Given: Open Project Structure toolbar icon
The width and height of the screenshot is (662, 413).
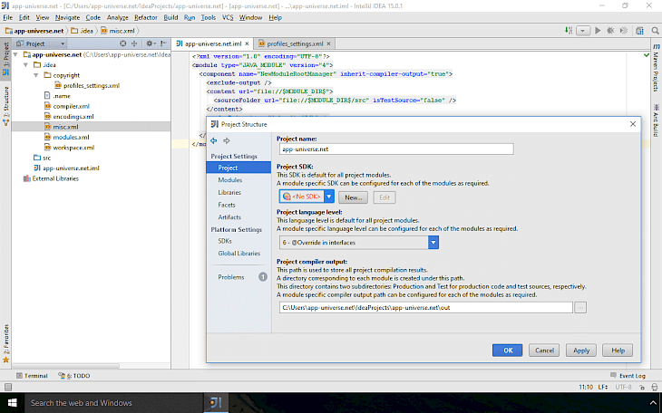Looking at the screenshot, I should pos(639,31).
